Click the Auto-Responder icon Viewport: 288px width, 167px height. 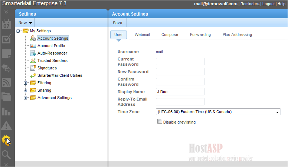tap(33, 53)
